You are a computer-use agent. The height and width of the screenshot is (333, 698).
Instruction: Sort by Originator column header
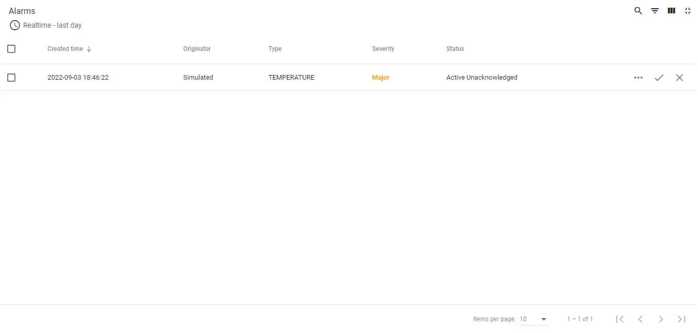point(197,49)
